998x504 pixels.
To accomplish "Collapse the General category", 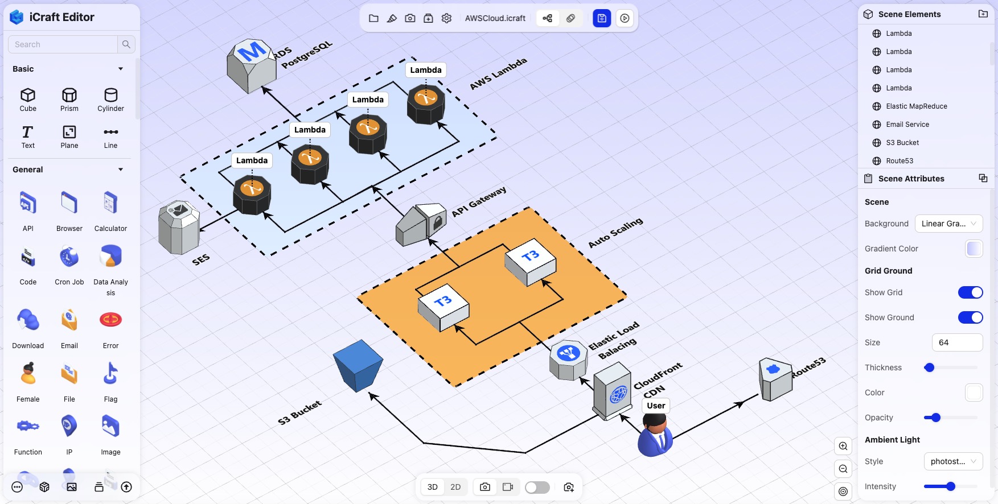I will pos(121,170).
